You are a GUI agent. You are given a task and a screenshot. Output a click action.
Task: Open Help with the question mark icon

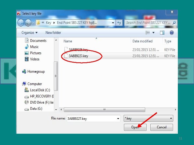(x=172, y=33)
